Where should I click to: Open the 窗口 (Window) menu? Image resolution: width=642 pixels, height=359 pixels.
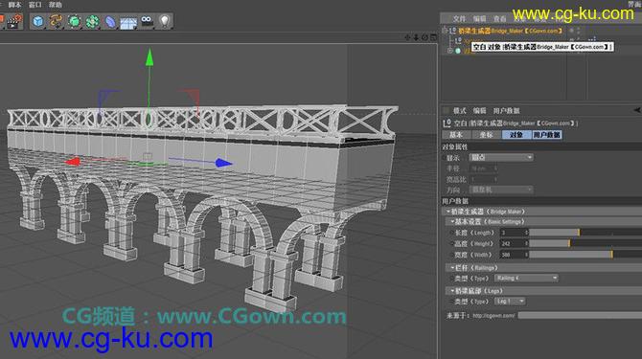click(35, 5)
